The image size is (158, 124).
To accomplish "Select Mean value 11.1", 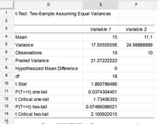I will [136, 37].
